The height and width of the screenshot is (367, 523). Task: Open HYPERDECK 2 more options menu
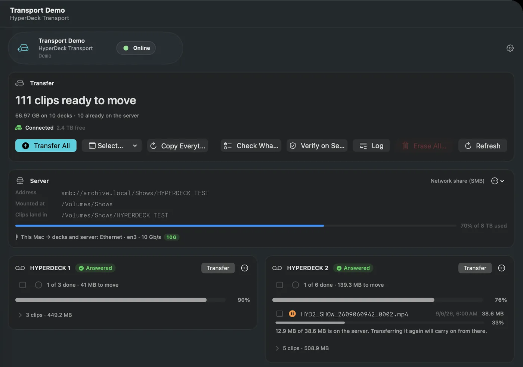click(502, 268)
